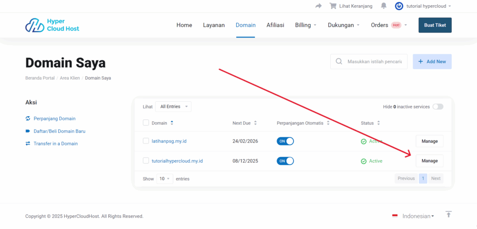The width and height of the screenshot is (477, 229).
Task: Sort by Status column arrows
Action: pos(378,123)
